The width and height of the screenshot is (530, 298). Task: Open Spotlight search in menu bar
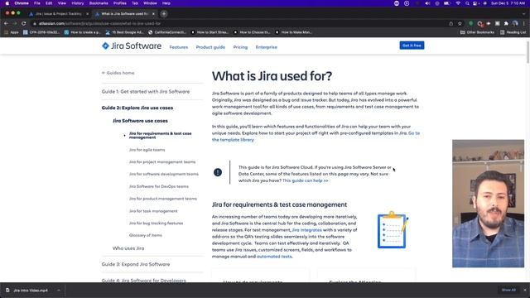[x=467, y=3]
